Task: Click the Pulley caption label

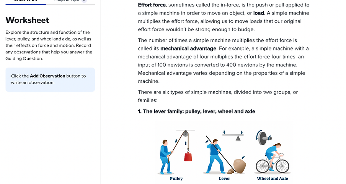Action: [176, 178]
